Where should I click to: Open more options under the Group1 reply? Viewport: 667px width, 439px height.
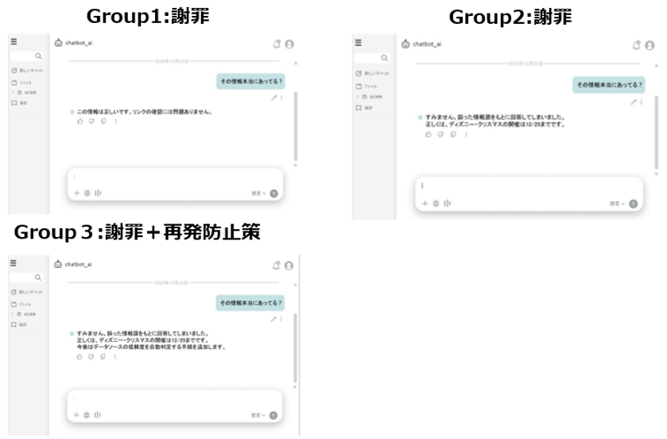[115, 121]
